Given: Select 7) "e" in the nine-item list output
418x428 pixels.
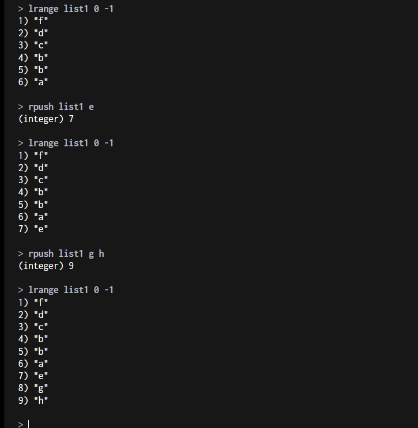Looking at the screenshot, I should pyautogui.click(x=33, y=376).
